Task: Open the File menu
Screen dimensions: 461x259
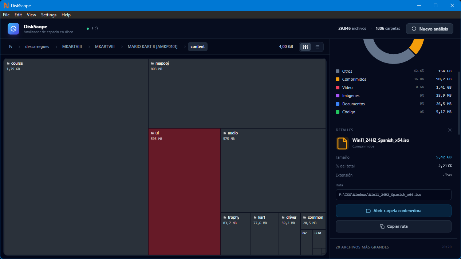Action: pyautogui.click(x=6, y=15)
